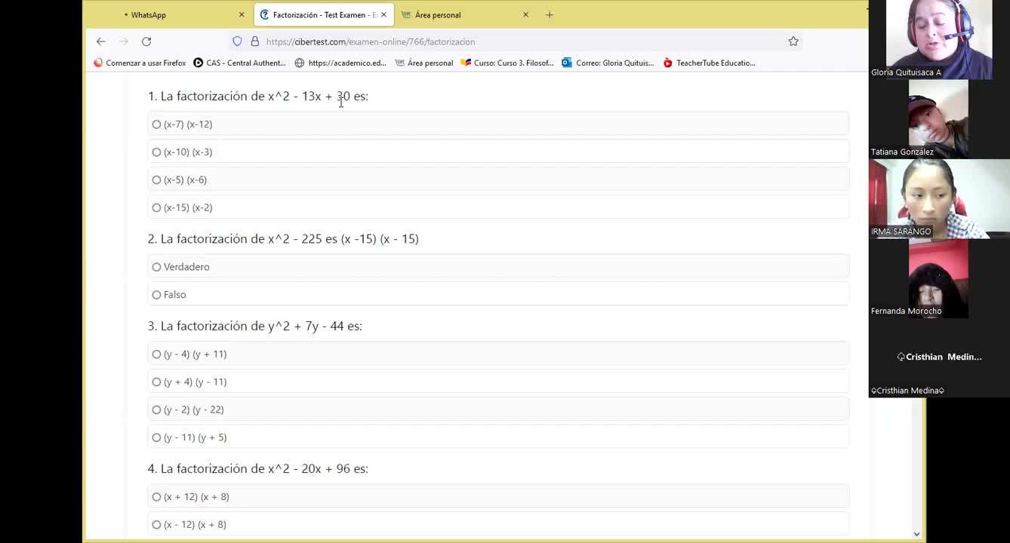The height and width of the screenshot is (543, 1010).
Task: Choose Falso for question 2
Action: click(498, 295)
